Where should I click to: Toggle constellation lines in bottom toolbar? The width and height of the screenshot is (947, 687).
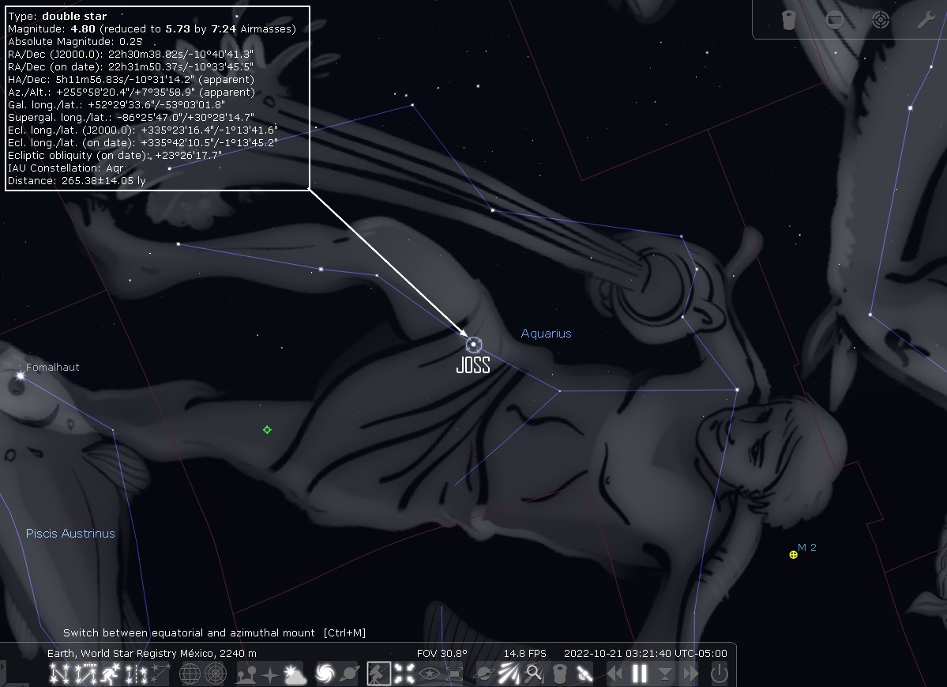tap(58, 674)
